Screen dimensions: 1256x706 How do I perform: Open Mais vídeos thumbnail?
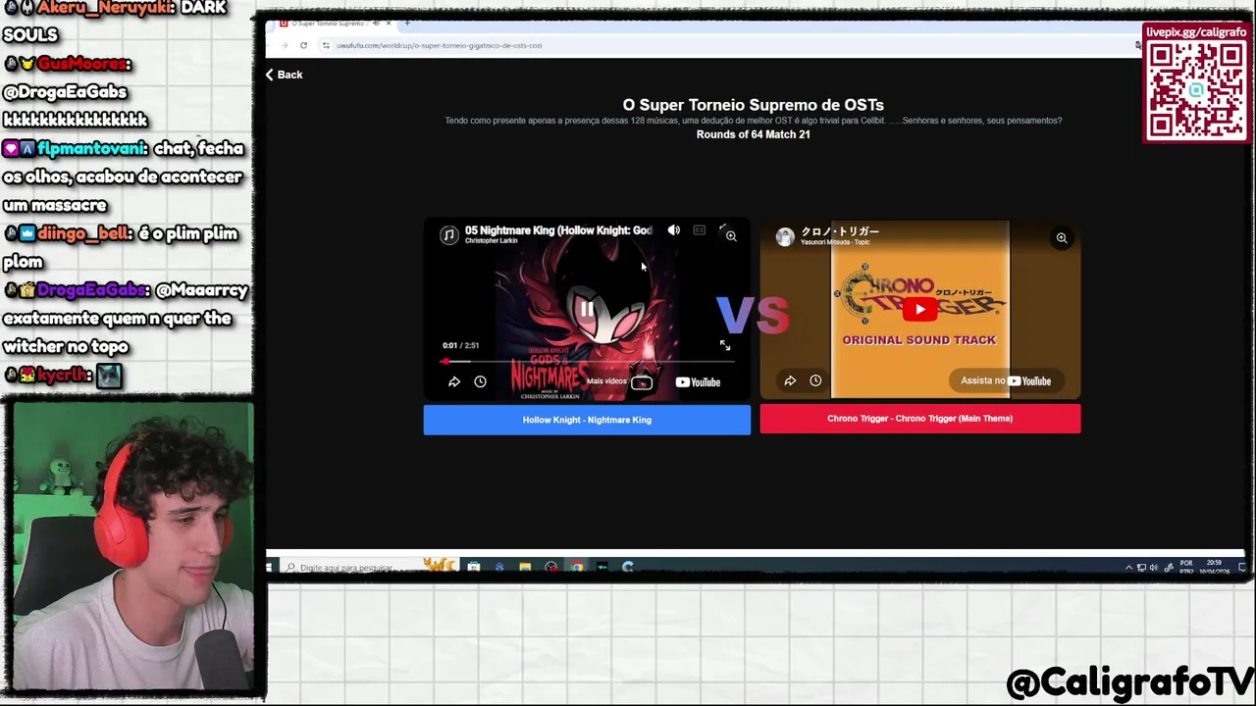[642, 382]
